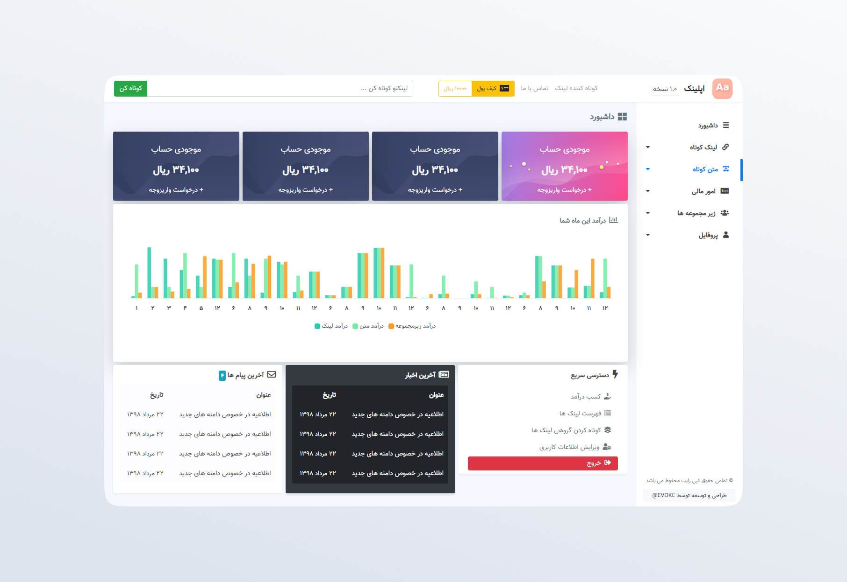
Task: Click the wallet card icon in header
Action: 504,88
